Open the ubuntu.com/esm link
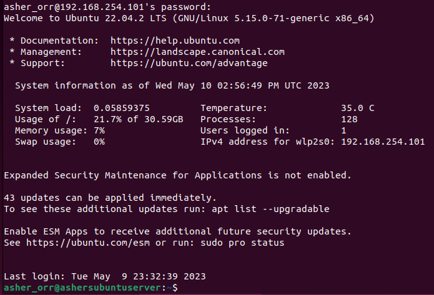The width and height of the screenshot is (434, 295). point(88,243)
